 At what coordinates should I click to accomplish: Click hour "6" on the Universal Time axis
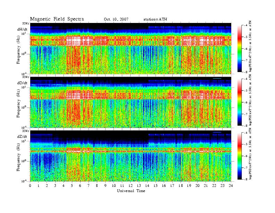pos(80,186)
